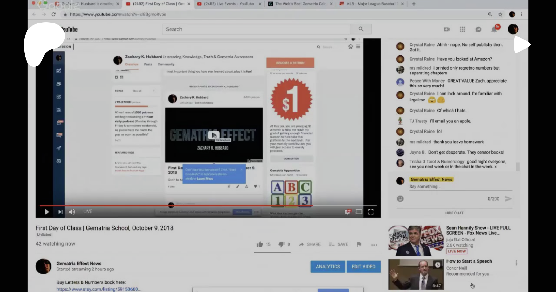Open more actions ellipsis under video

click(374, 245)
